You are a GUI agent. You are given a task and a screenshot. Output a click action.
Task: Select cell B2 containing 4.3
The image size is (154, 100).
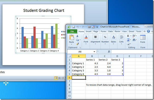(92, 63)
